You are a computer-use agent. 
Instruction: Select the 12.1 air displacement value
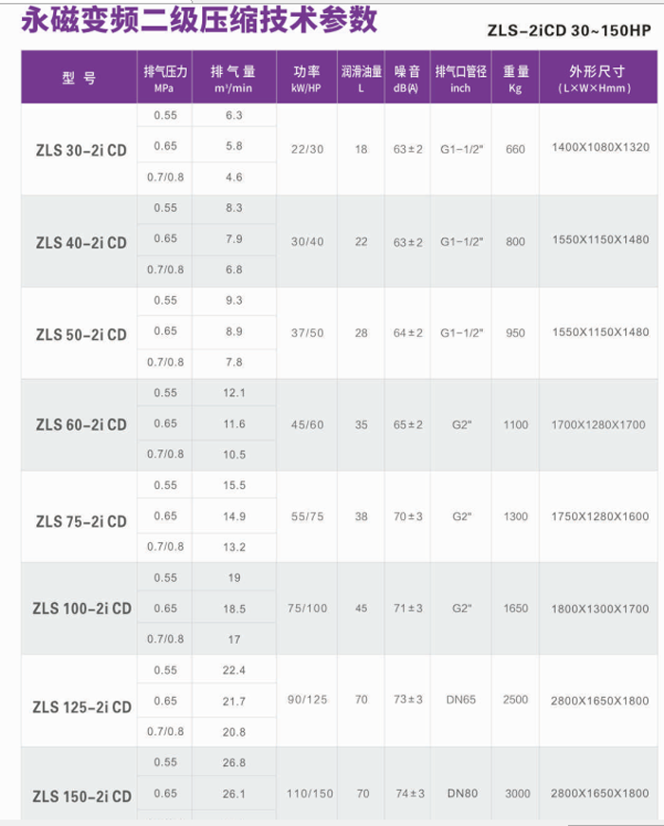pyautogui.click(x=234, y=393)
